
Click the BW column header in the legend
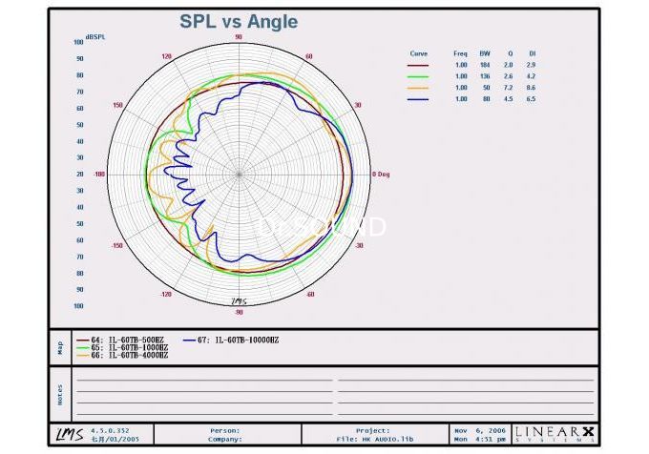[x=486, y=53]
